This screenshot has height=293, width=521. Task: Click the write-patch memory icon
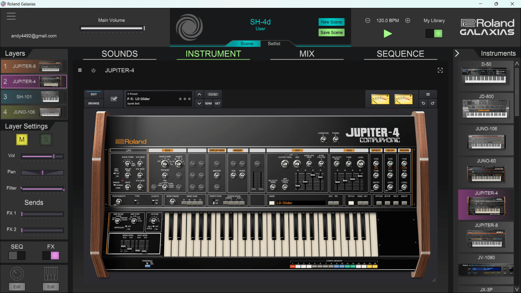[x=114, y=99]
